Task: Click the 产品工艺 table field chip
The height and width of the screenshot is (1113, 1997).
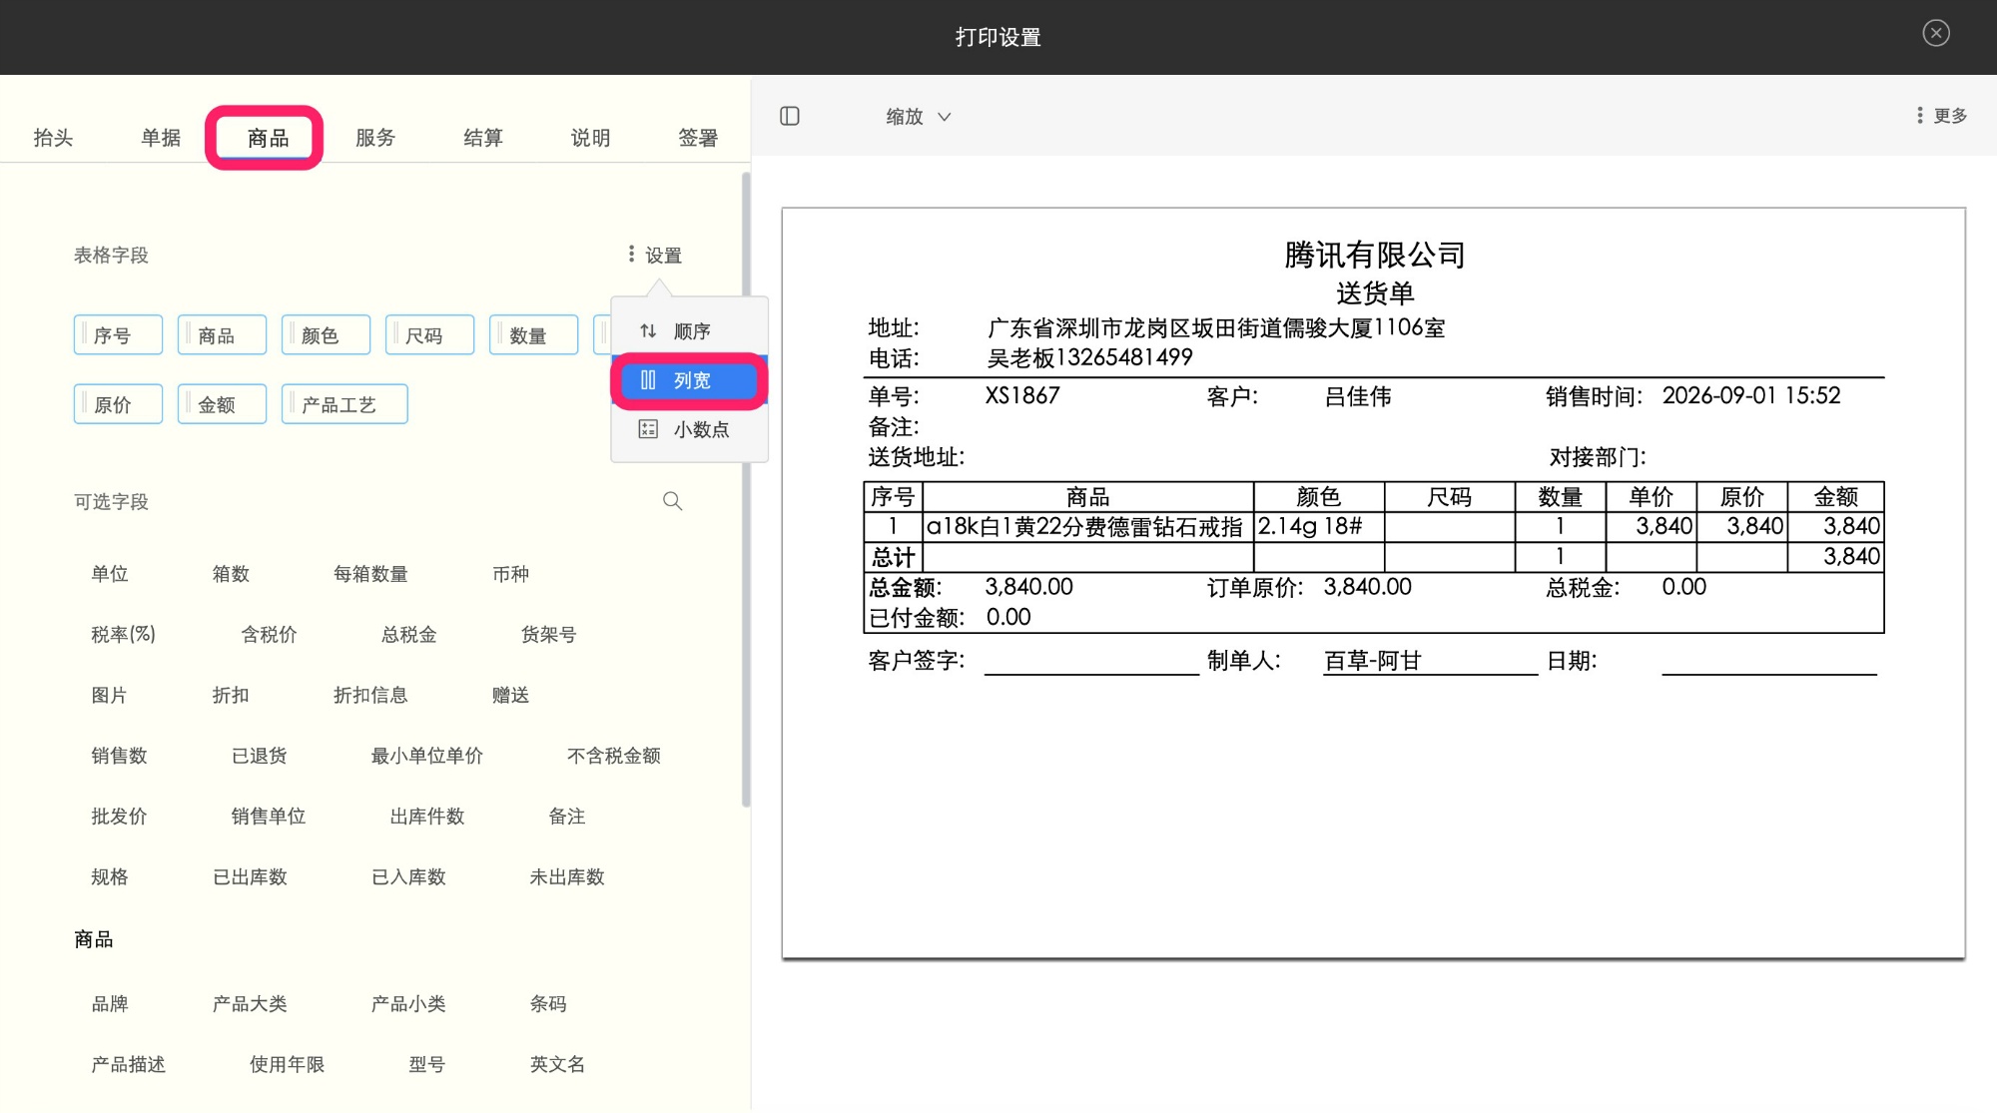Action: tap(344, 404)
